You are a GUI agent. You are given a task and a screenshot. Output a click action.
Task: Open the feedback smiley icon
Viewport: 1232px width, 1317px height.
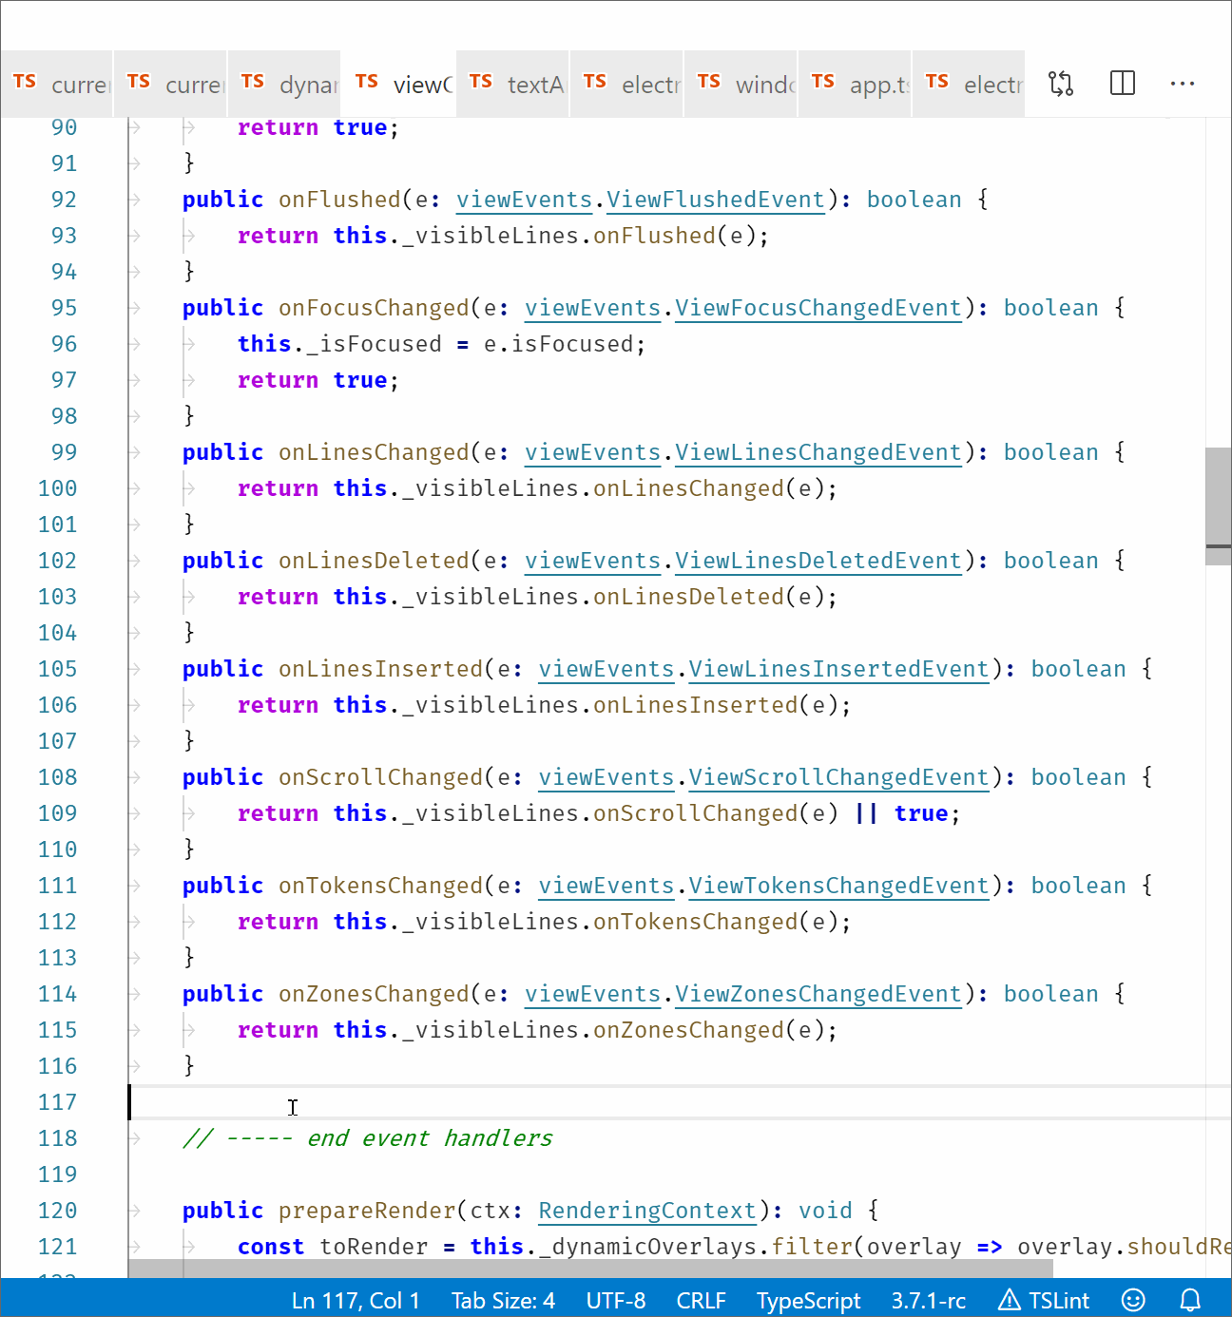pos(1132,1300)
